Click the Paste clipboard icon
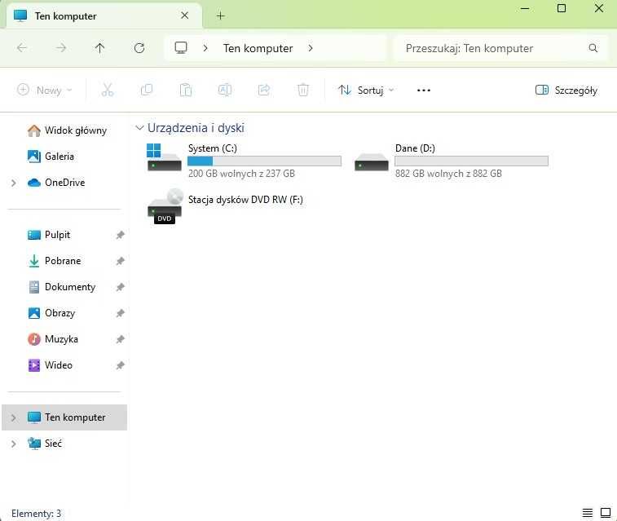The image size is (617, 521). point(185,91)
